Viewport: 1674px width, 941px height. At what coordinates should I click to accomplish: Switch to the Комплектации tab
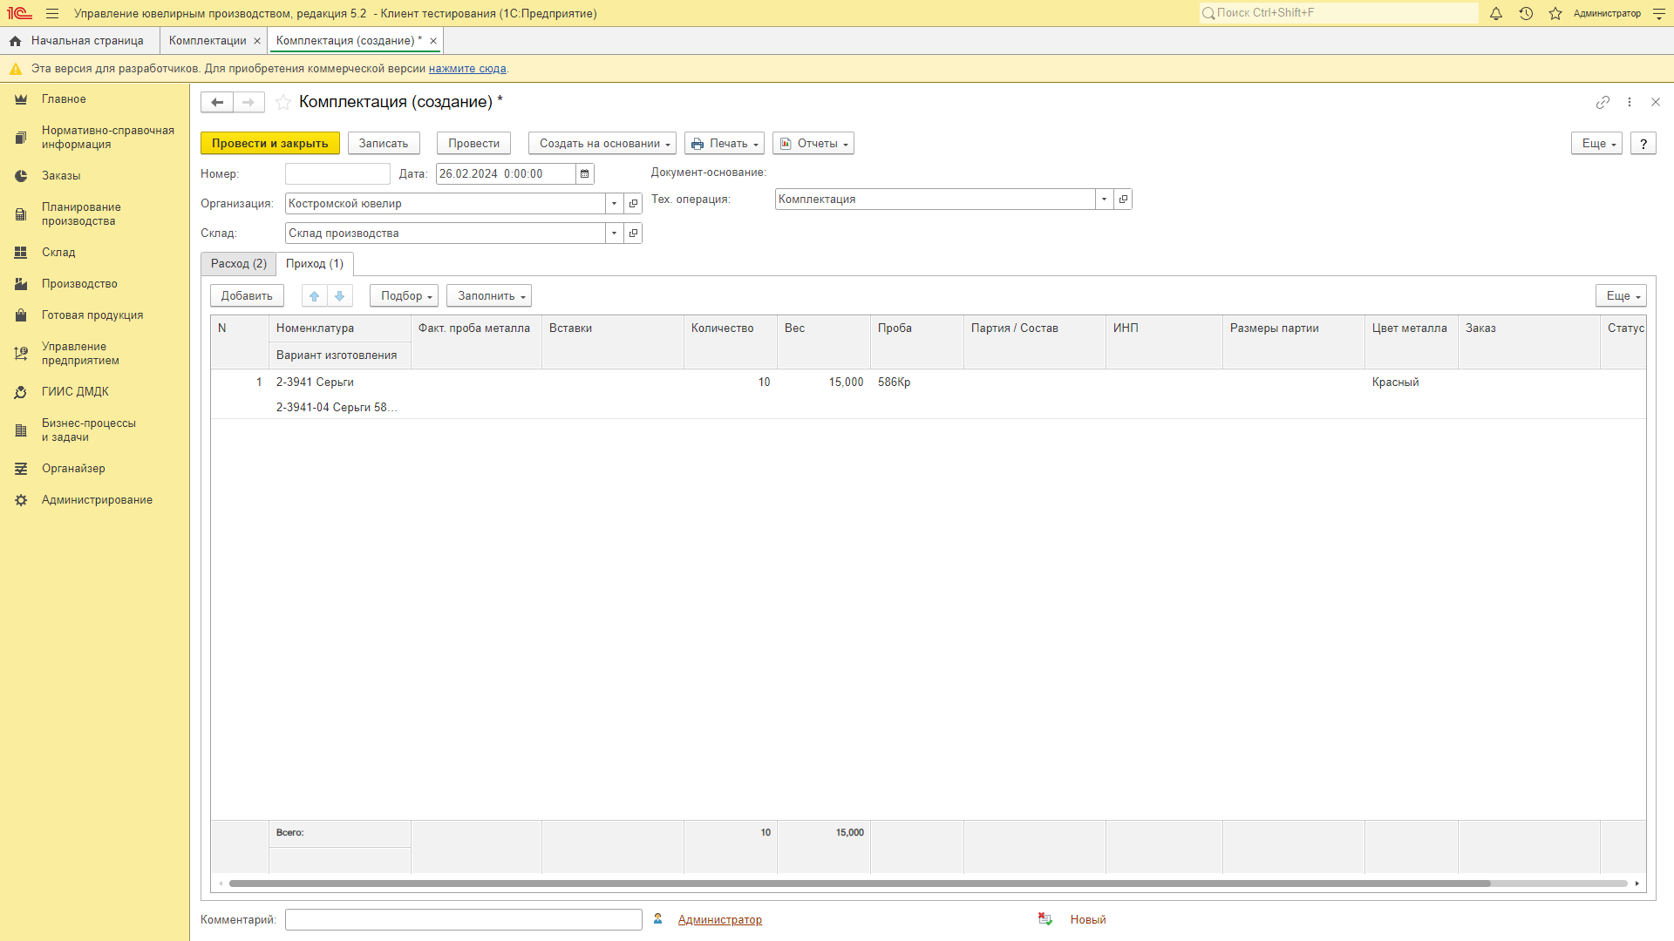(208, 40)
